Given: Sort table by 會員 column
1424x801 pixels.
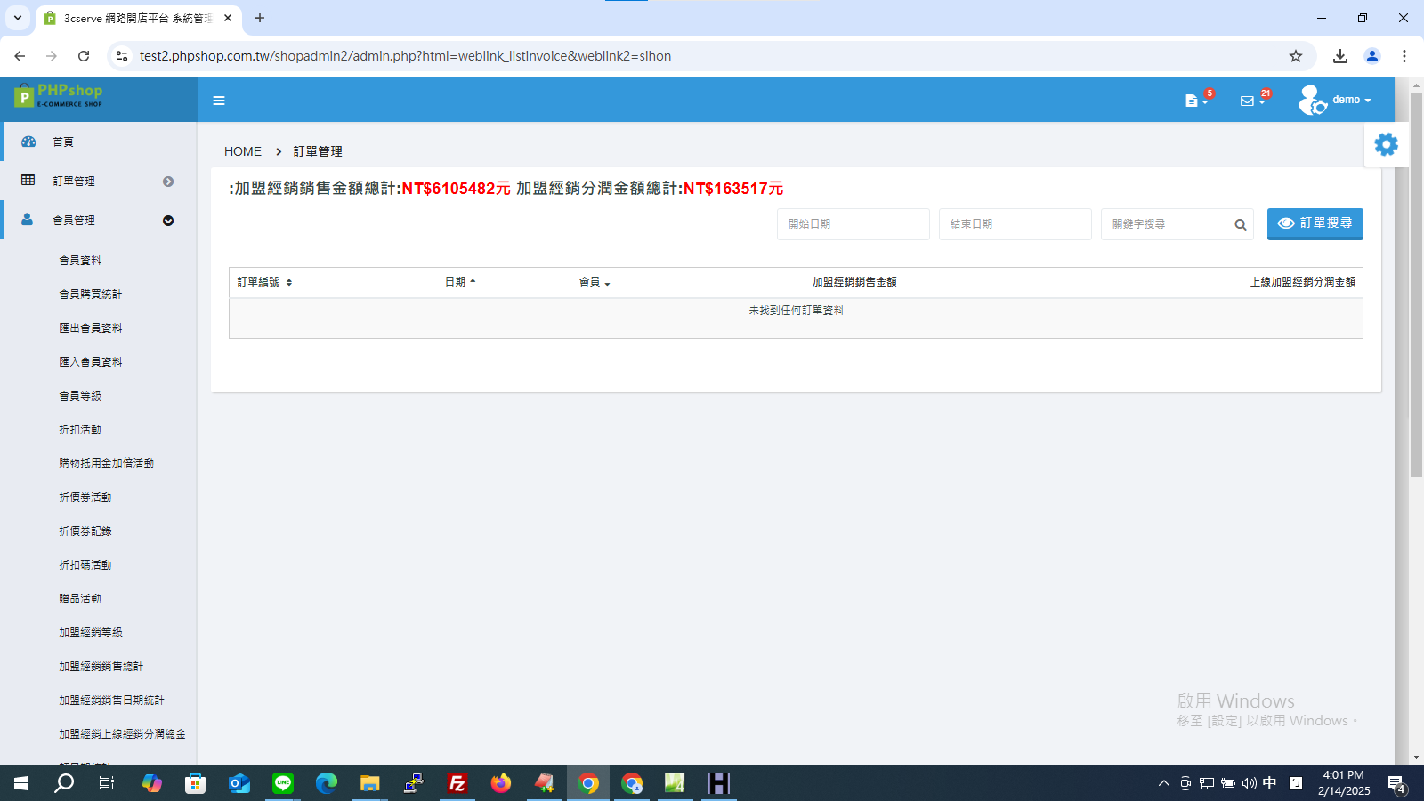Looking at the screenshot, I should pyautogui.click(x=595, y=282).
